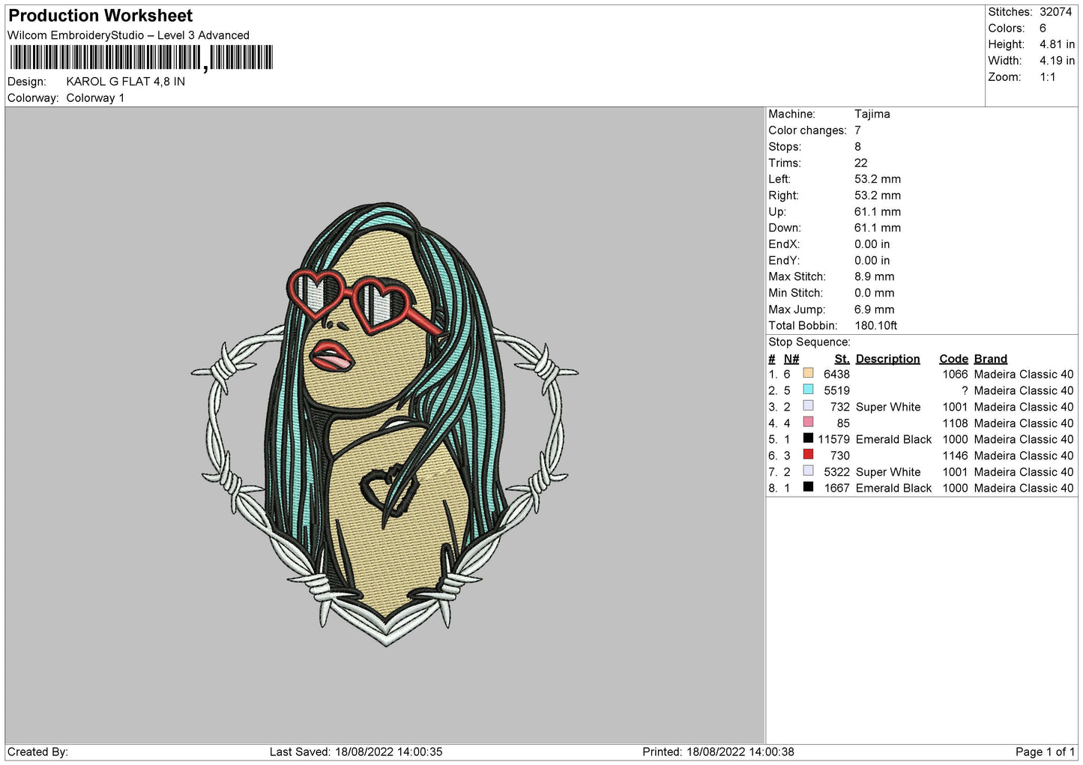The width and height of the screenshot is (1083, 765).
Task: Click the "Created By:" footer label
Action: [x=37, y=752]
